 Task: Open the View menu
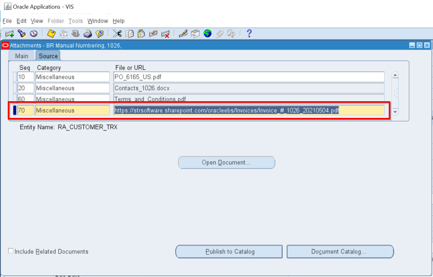tap(37, 21)
